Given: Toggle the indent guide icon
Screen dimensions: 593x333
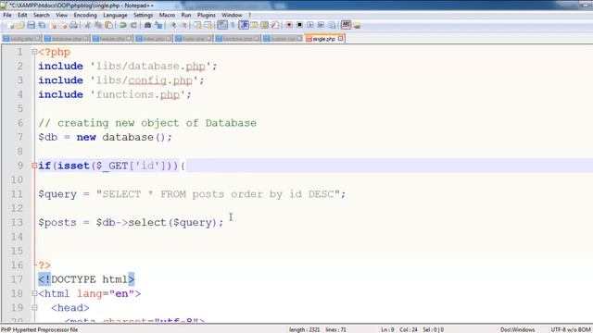Looking at the screenshot, I should pyautogui.click(x=244, y=25).
